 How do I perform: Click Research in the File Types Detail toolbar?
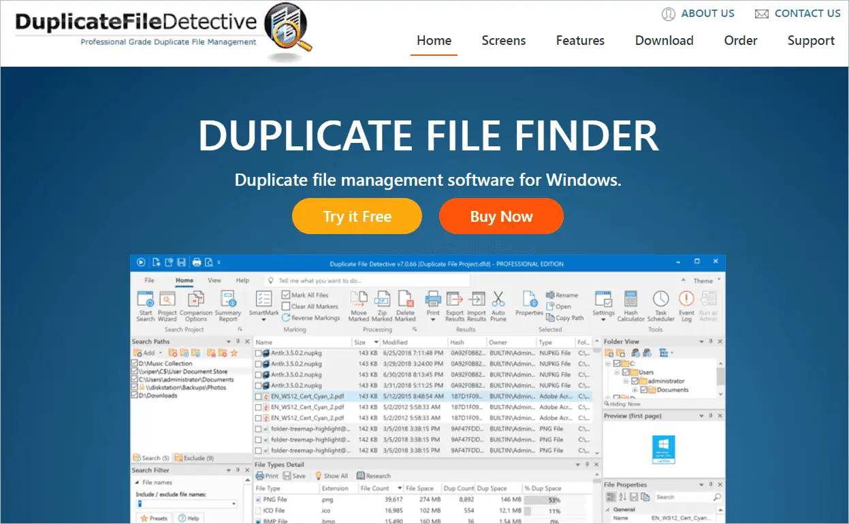pyautogui.click(x=374, y=476)
